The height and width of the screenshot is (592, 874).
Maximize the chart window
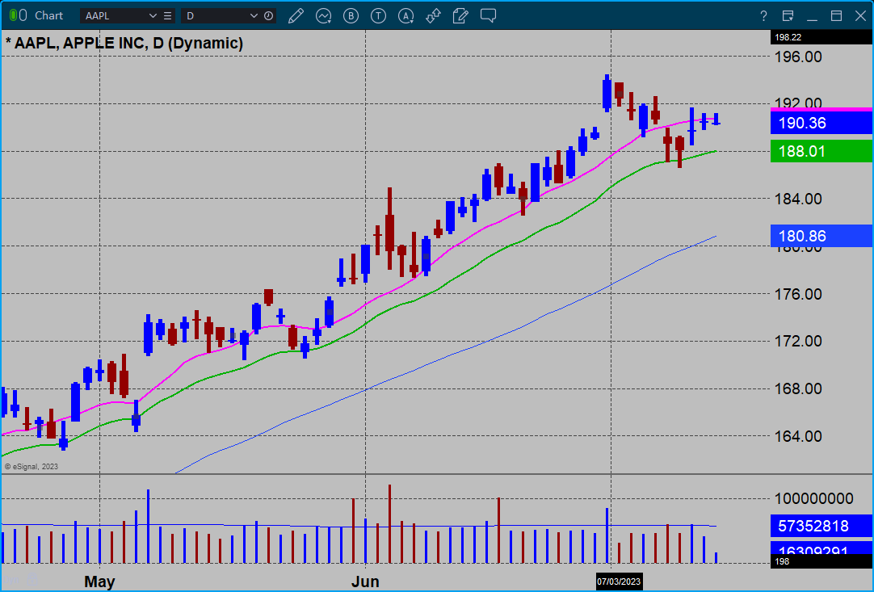click(836, 15)
